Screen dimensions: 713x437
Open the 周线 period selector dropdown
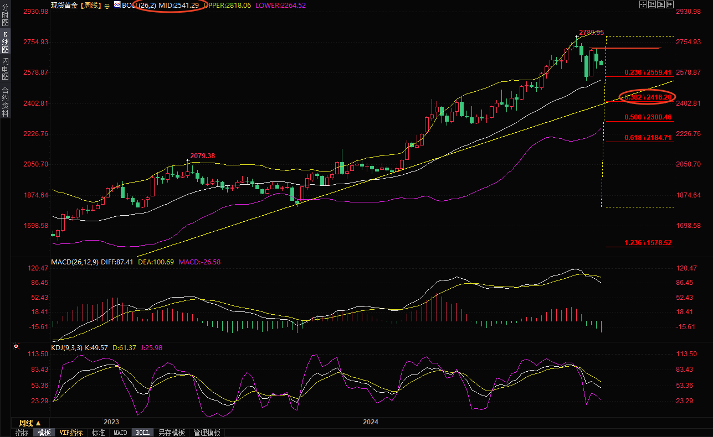tap(30, 423)
